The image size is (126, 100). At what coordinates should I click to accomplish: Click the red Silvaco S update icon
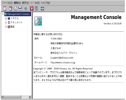click(32, 9)
